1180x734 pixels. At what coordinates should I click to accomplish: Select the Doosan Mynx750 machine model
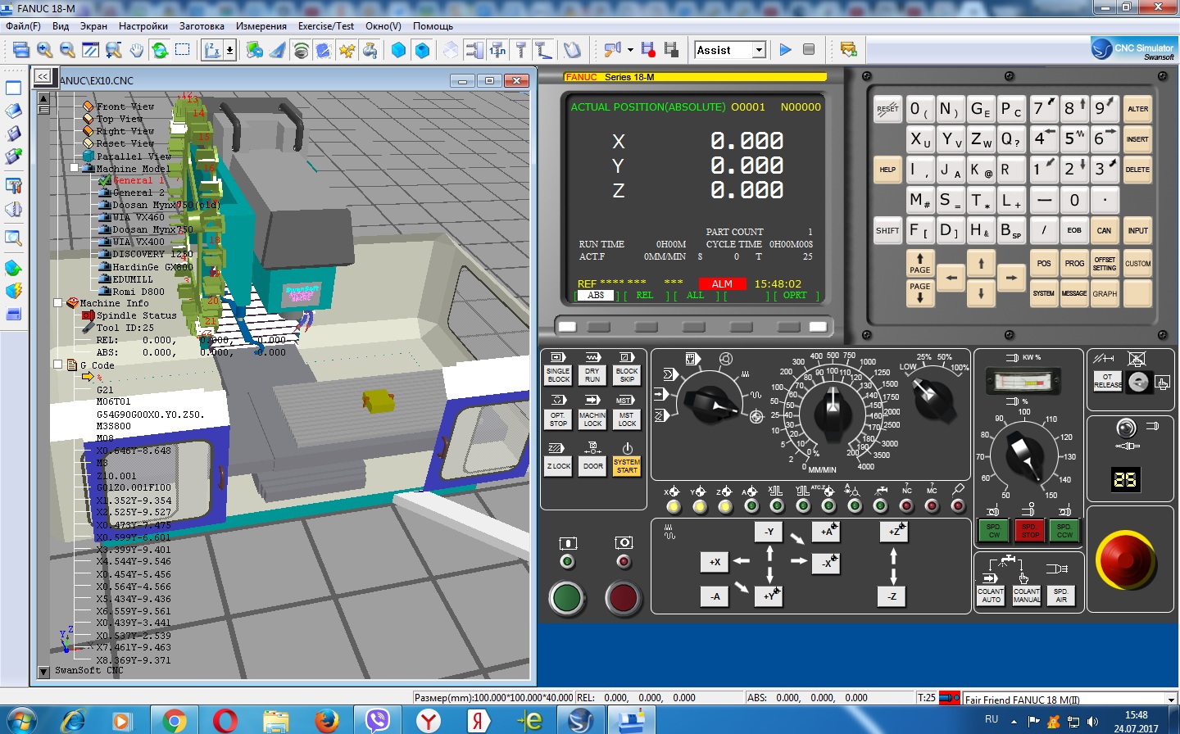[x=152, y=229]
